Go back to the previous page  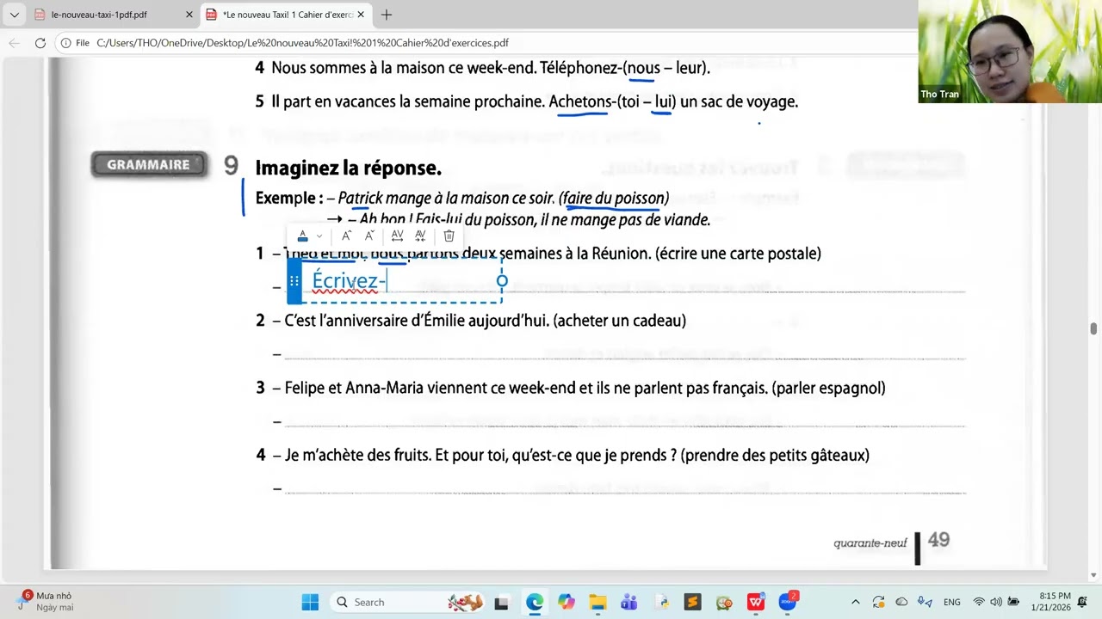[x=15, y=43]
